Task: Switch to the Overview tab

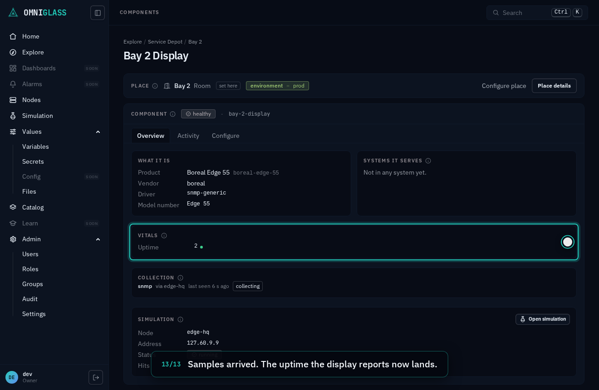Action: pyautogui.click(x=151, y=136)
